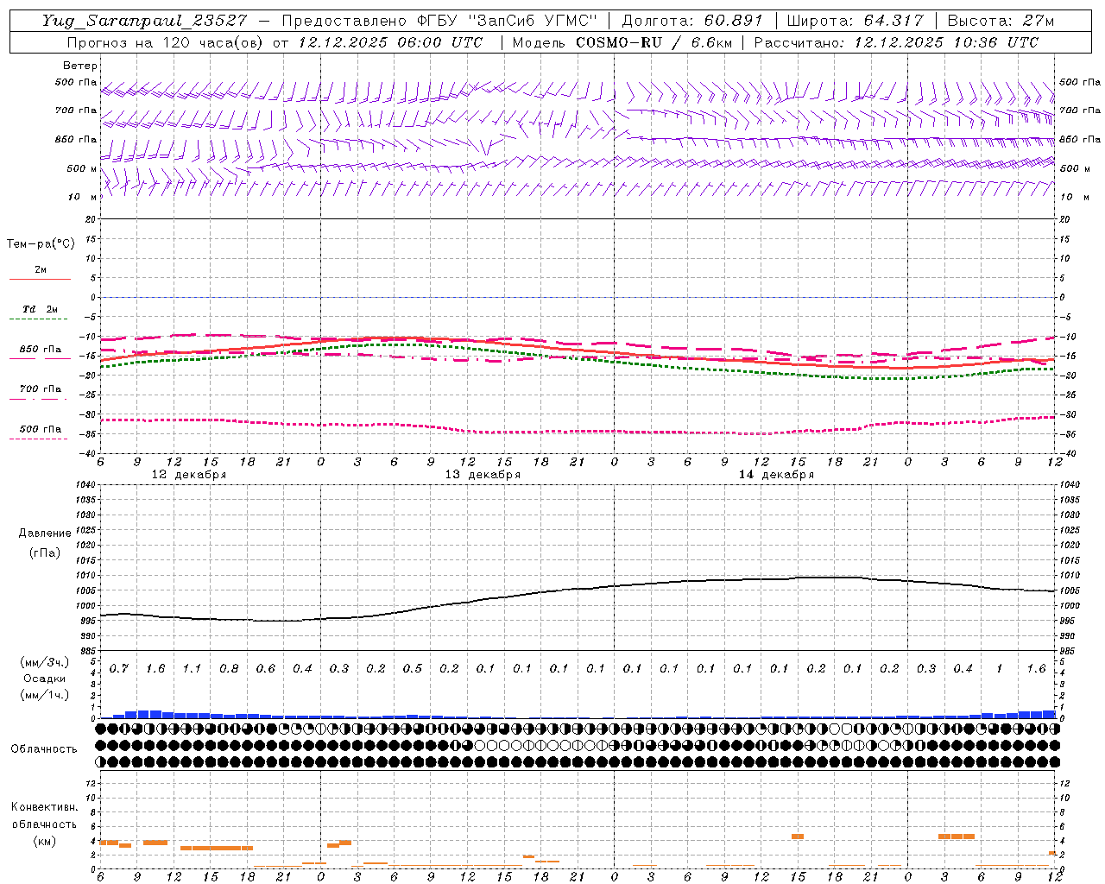Click the elevation text Высота: 27м
This screenshot has height=884, width=1105.
(1001, 21)
